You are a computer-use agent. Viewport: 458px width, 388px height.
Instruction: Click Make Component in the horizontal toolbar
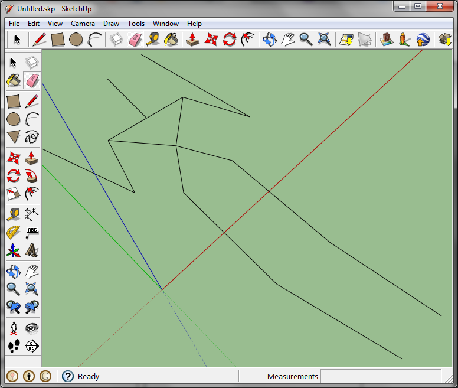click(116, 40)
